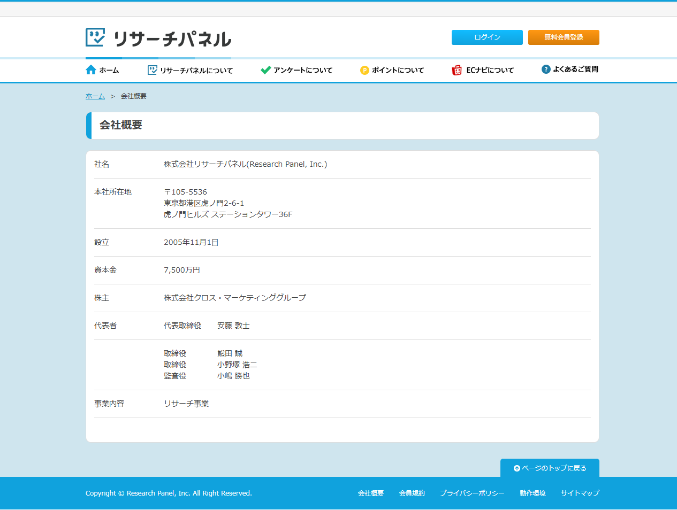The image size is (677, 510).
Task: Click the 設立 label
Action: coord(102,242)
